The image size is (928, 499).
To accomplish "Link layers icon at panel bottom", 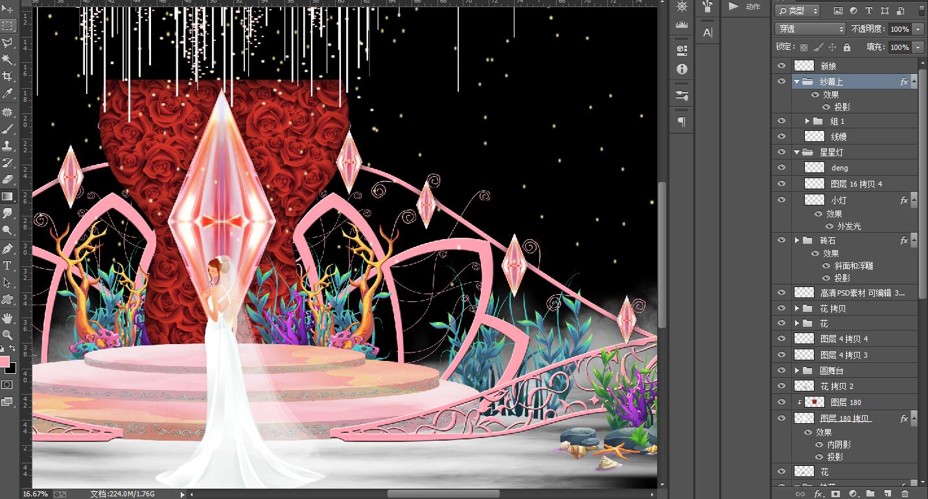I will pos(800,494).
